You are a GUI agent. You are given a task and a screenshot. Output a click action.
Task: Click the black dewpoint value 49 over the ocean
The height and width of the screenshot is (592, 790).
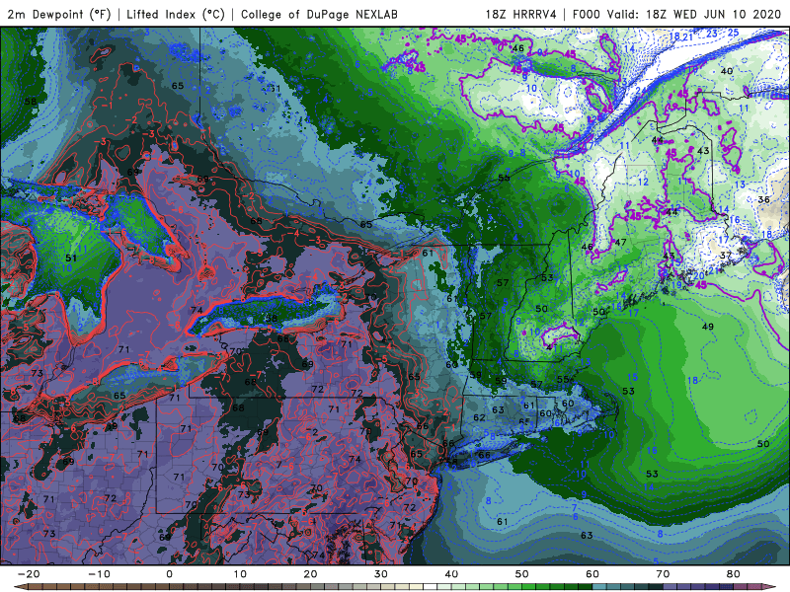[708, 327]
